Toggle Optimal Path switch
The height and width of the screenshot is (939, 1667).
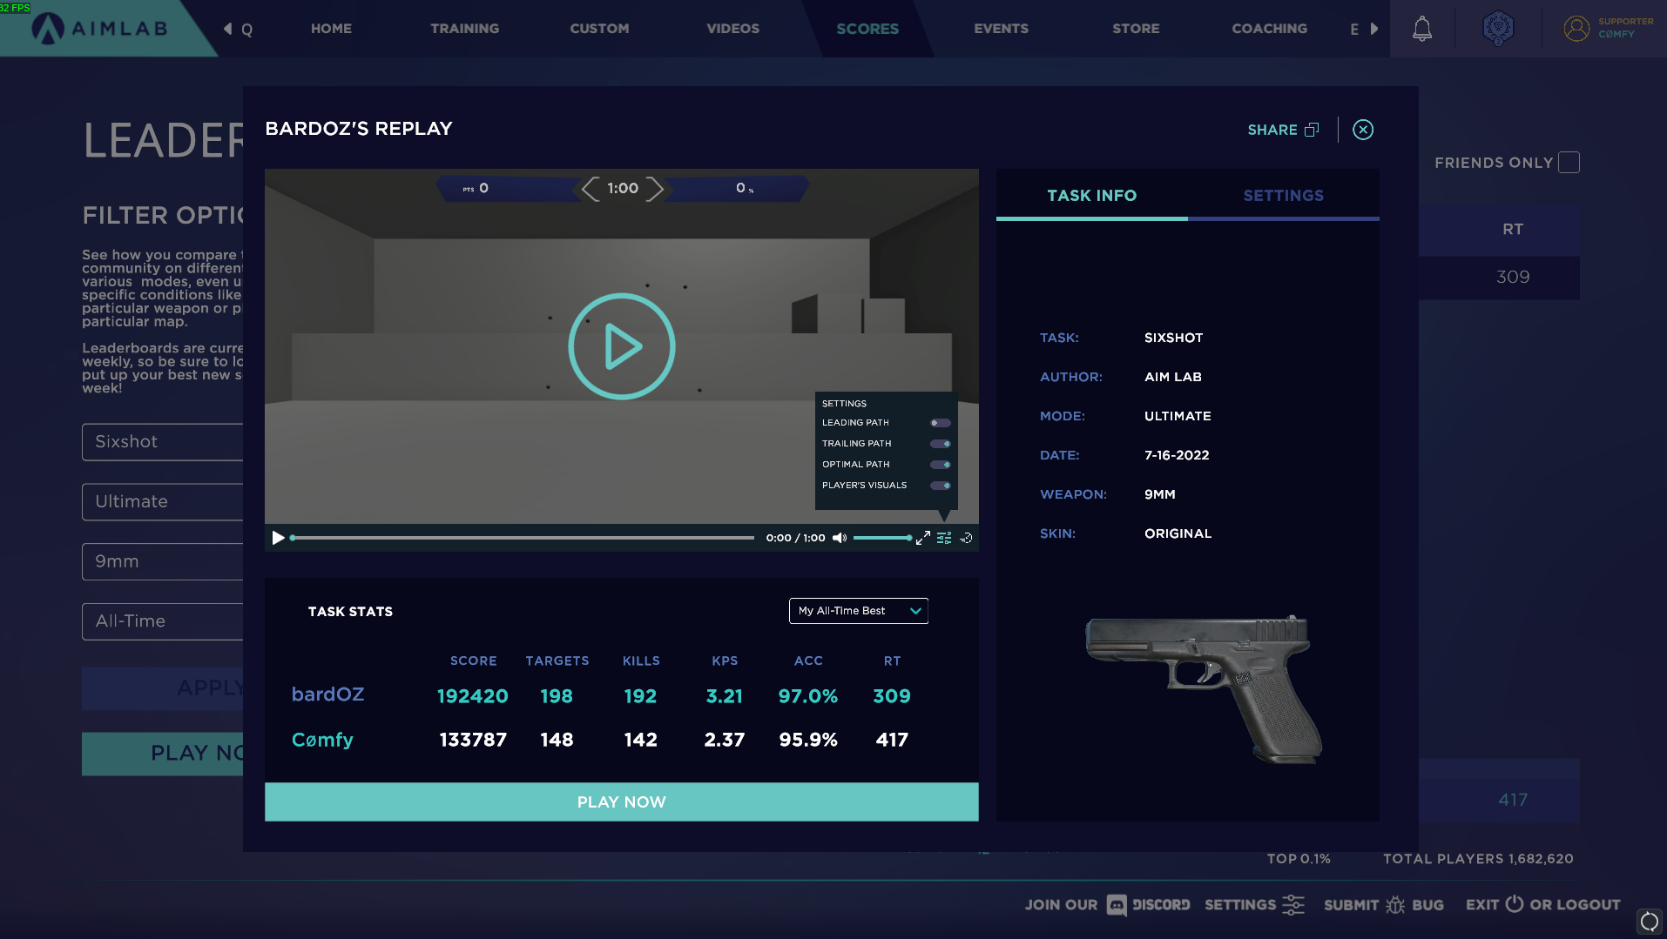940,465
